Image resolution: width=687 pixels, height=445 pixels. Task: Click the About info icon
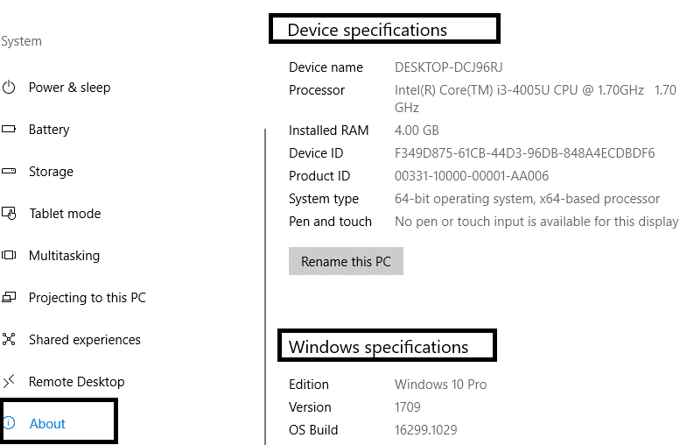pyautogui.click(x=10, y=424)
